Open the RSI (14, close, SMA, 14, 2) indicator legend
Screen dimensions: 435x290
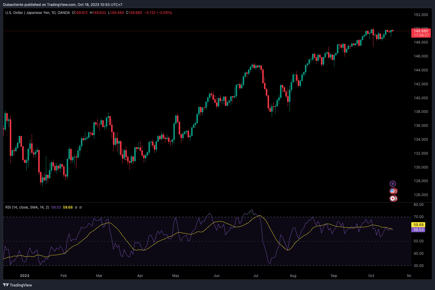[x=27, y=207]
